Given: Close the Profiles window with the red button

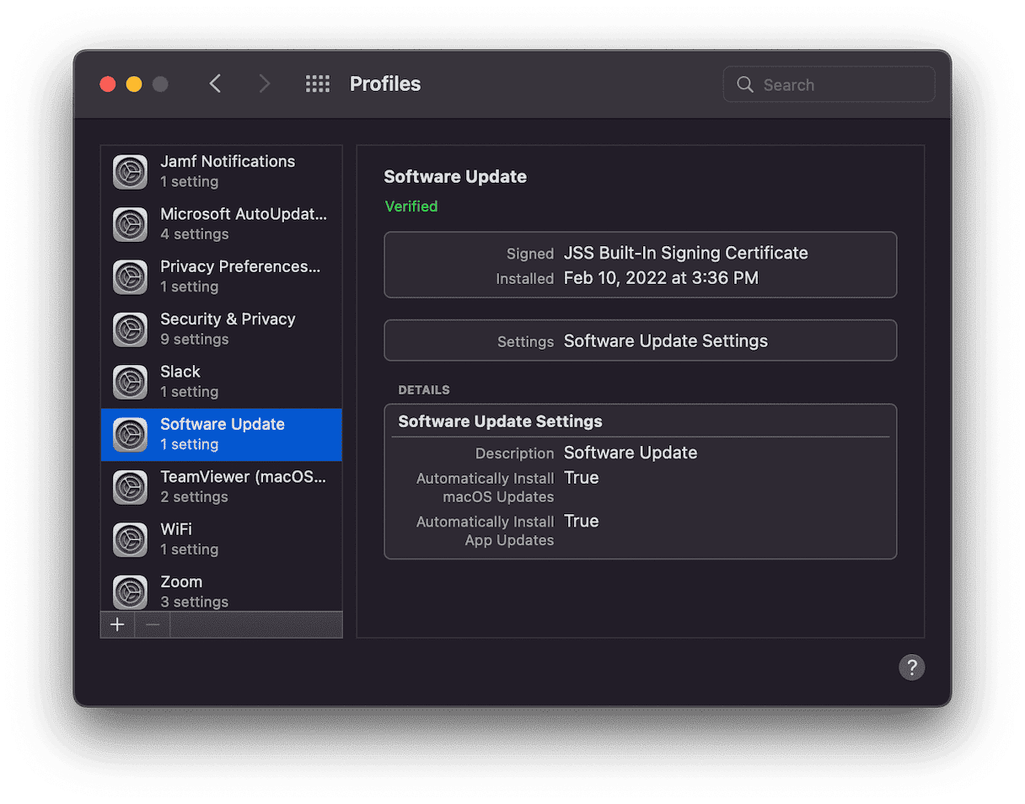Looking at the screenshot, I should [108, 84].
